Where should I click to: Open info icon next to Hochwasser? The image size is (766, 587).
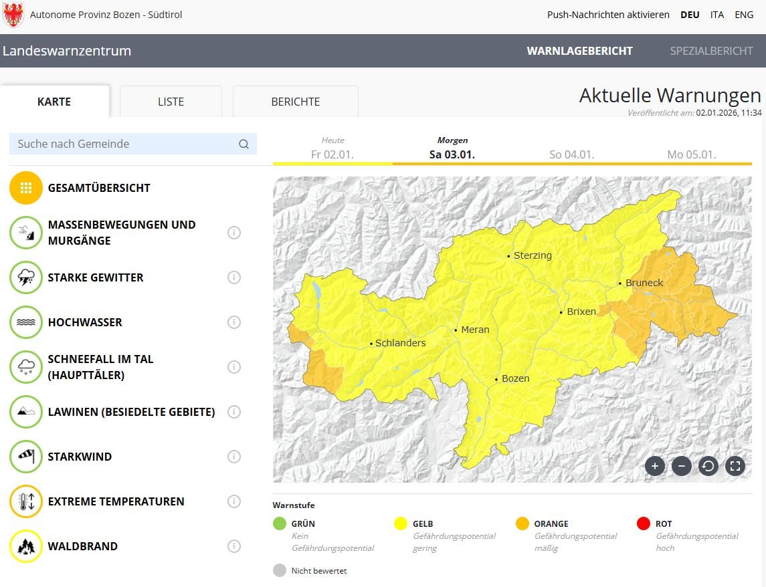234,322
